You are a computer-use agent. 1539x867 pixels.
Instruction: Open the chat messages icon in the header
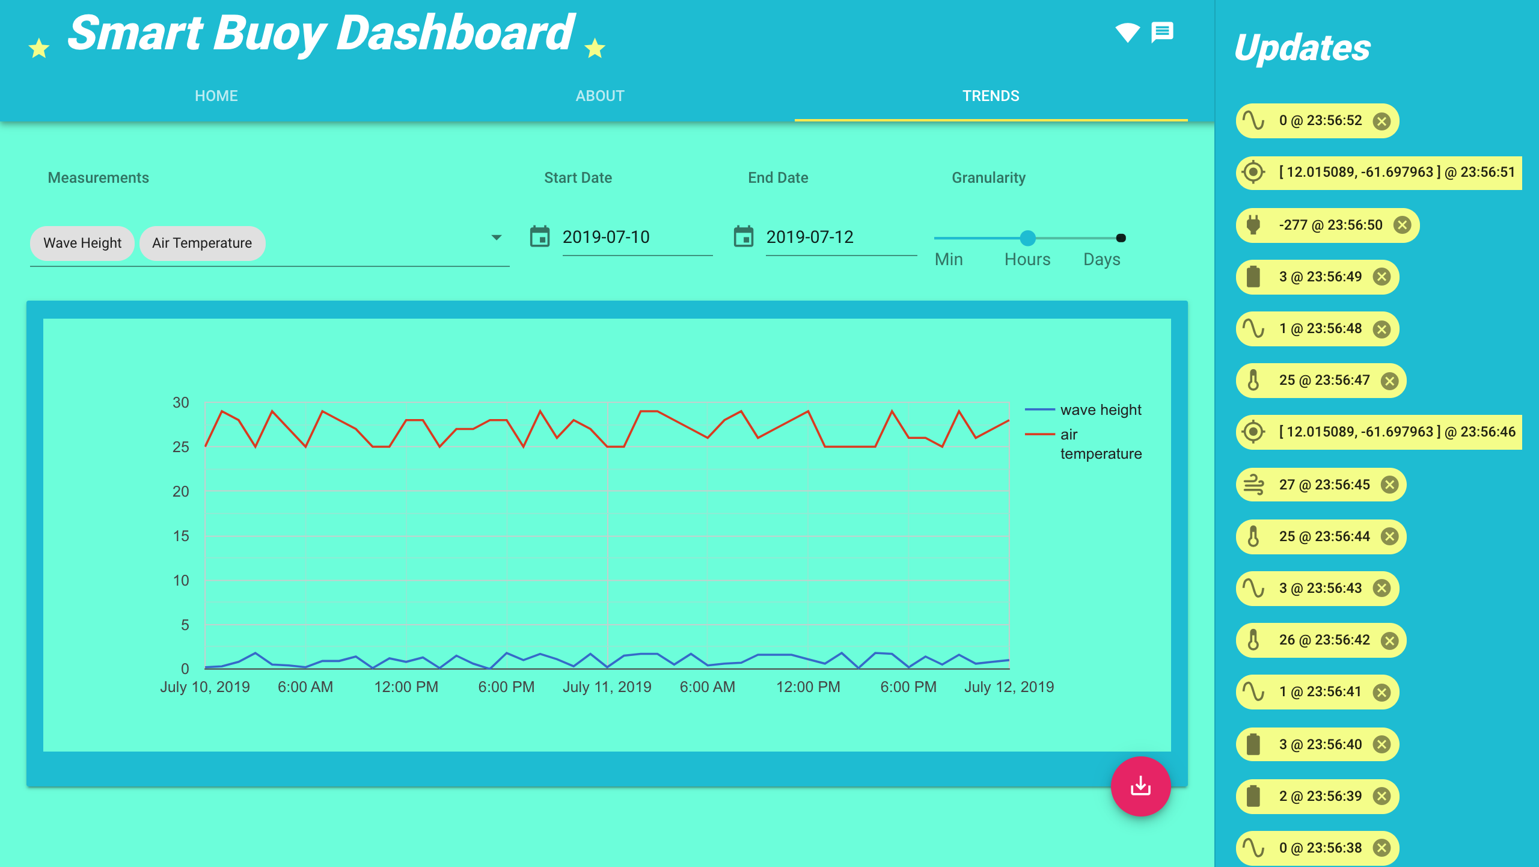click(1161, 32)
